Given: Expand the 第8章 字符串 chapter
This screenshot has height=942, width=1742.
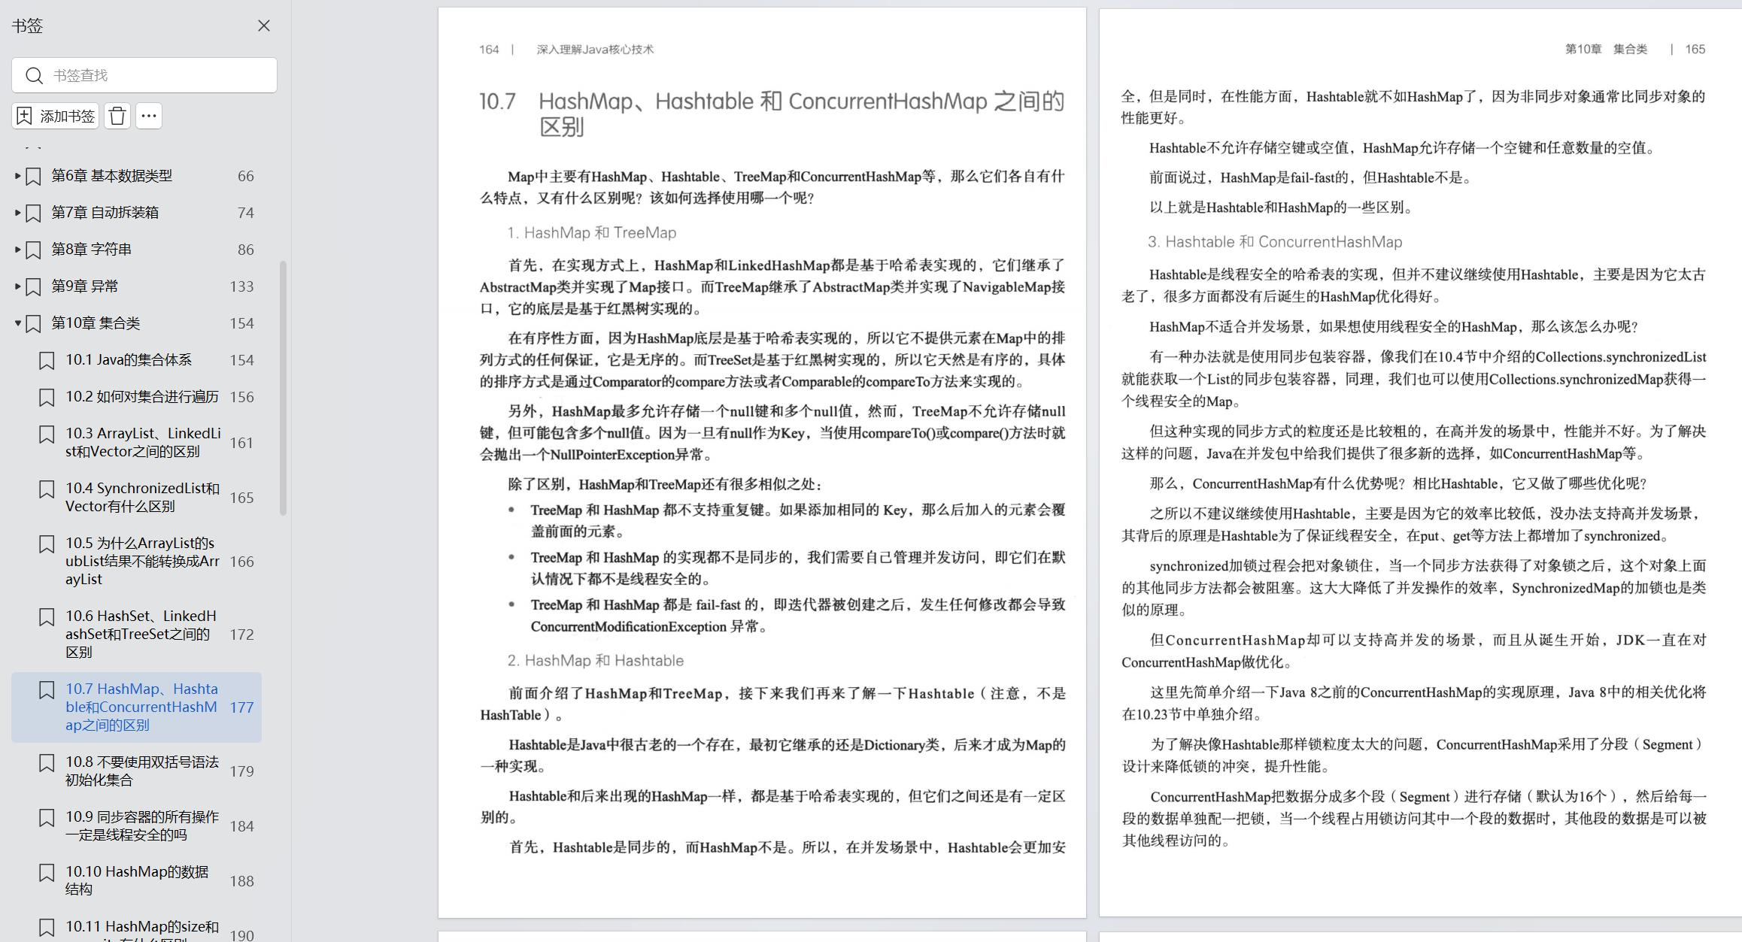Looking at the screenshot, I should [18, 250].
